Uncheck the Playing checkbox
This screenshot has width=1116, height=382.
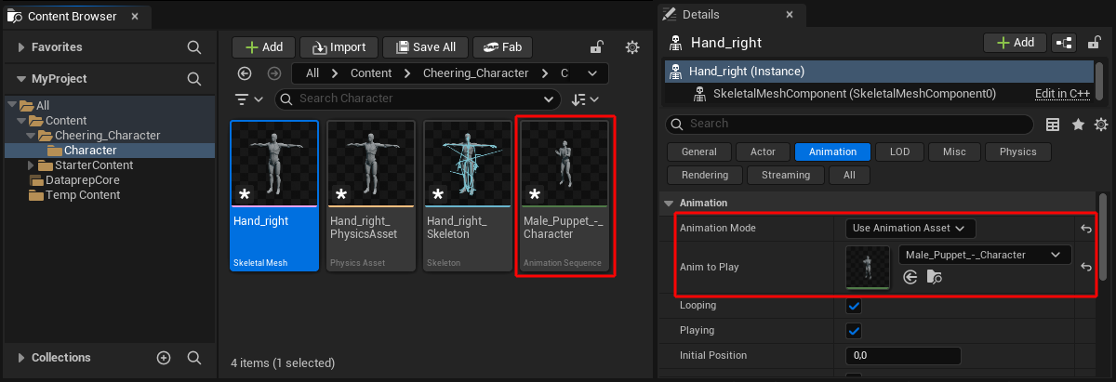(x=854, y=331)
